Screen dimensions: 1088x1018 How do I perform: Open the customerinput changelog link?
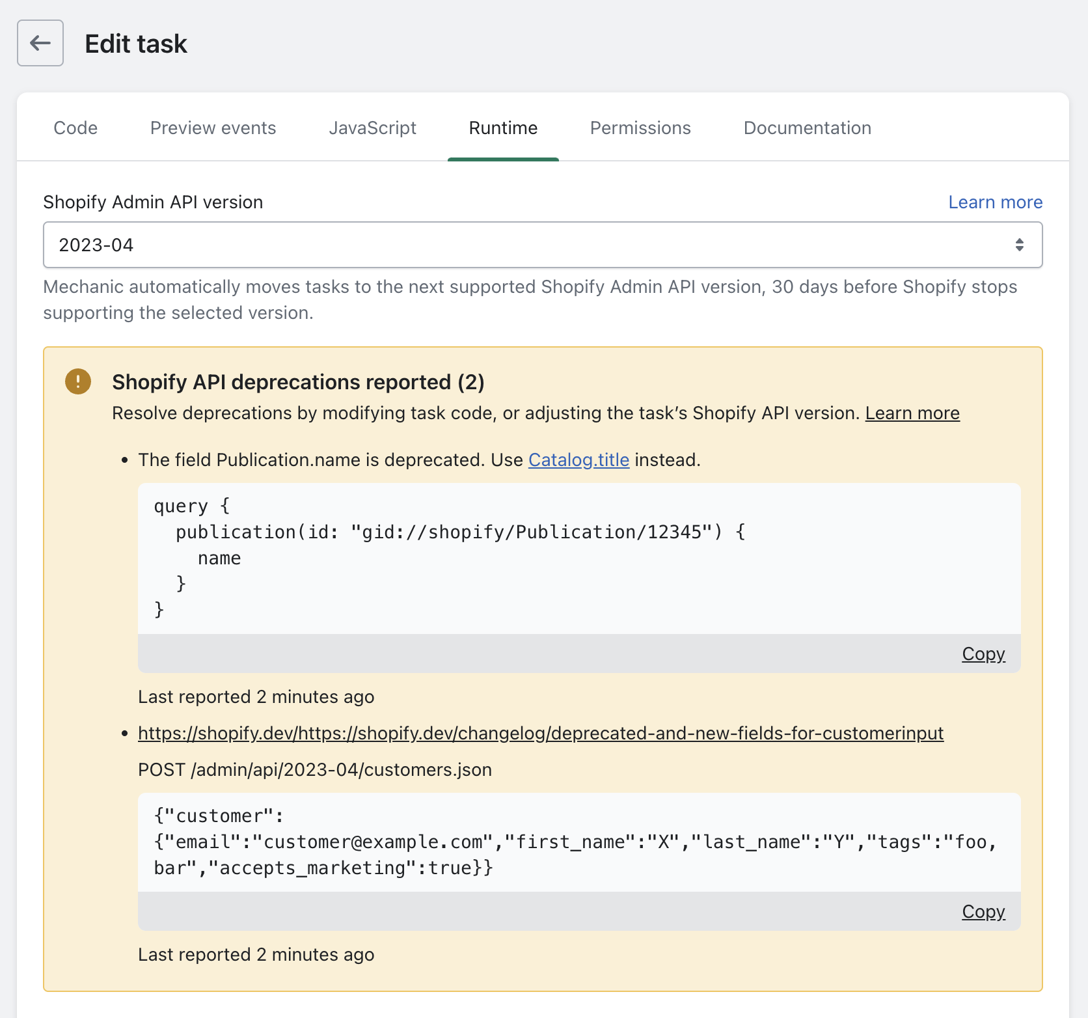(540, 734)
